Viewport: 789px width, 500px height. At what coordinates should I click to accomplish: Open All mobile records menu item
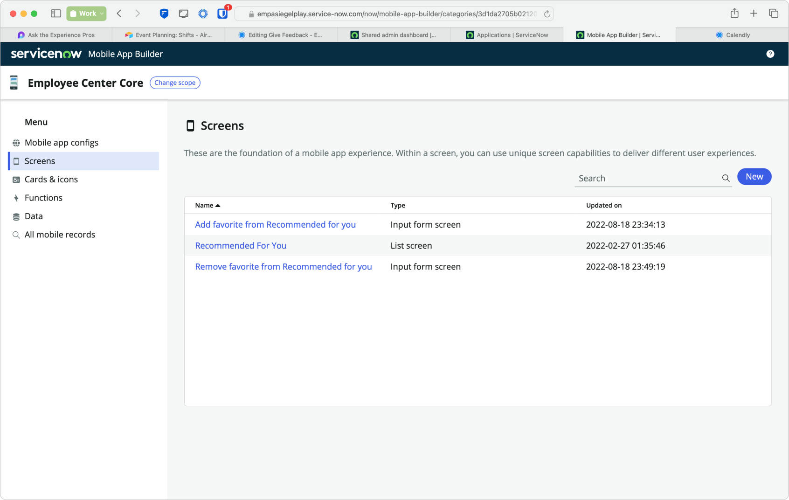[84, 235]
